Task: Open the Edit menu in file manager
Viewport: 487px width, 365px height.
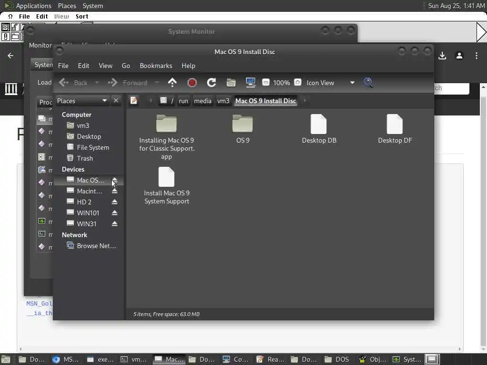Action: point(83,66)
